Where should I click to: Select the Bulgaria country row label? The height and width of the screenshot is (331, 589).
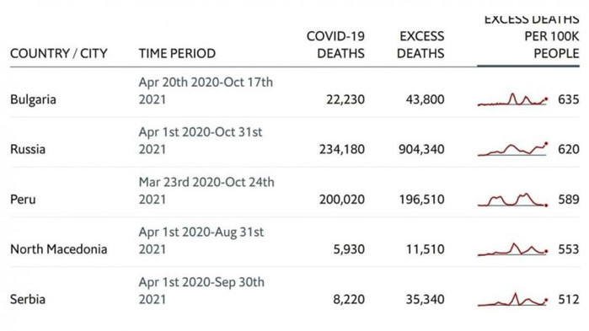33,100
